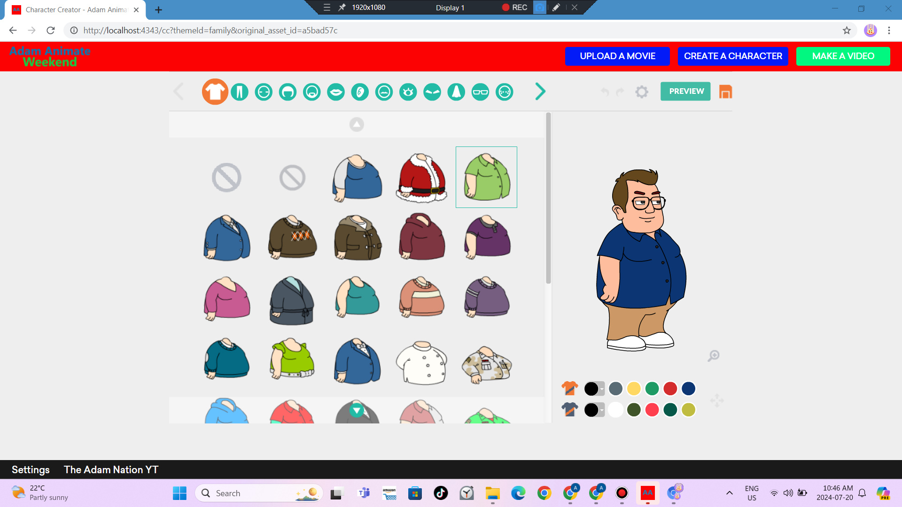Choose the Santa Claus coat thumbnail
Image resolution: width=902 pixels, height=507 pixels.
422,178
